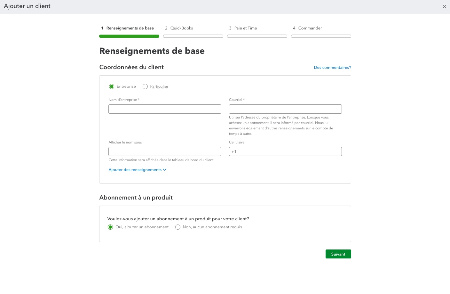Choose Non, aucun abonnement requis

[x=178, y=227]
